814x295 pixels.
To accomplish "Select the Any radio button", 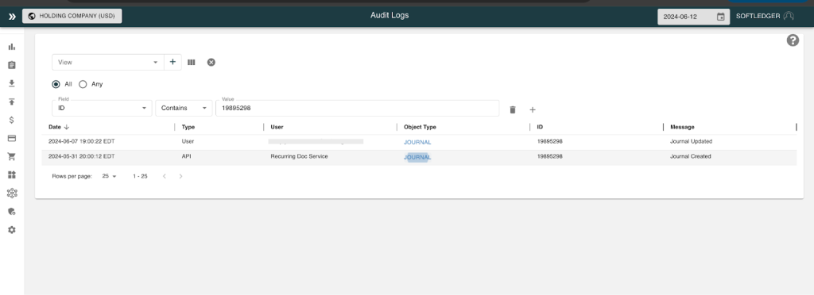I will 83,84.
